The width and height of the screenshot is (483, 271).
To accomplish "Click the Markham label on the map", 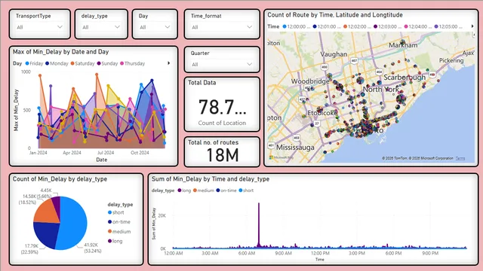I will pyautogui.click(x=403, y=45).
